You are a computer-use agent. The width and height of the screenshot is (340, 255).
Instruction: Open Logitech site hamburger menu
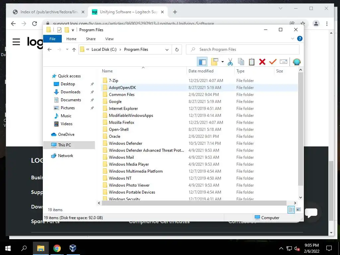[x=16, y=42]
